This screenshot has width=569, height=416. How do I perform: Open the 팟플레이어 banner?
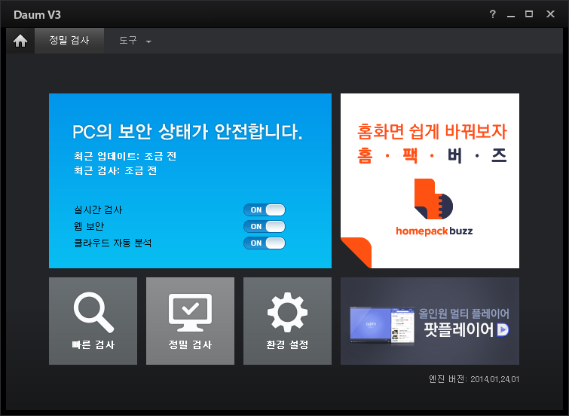coord(430,321)
